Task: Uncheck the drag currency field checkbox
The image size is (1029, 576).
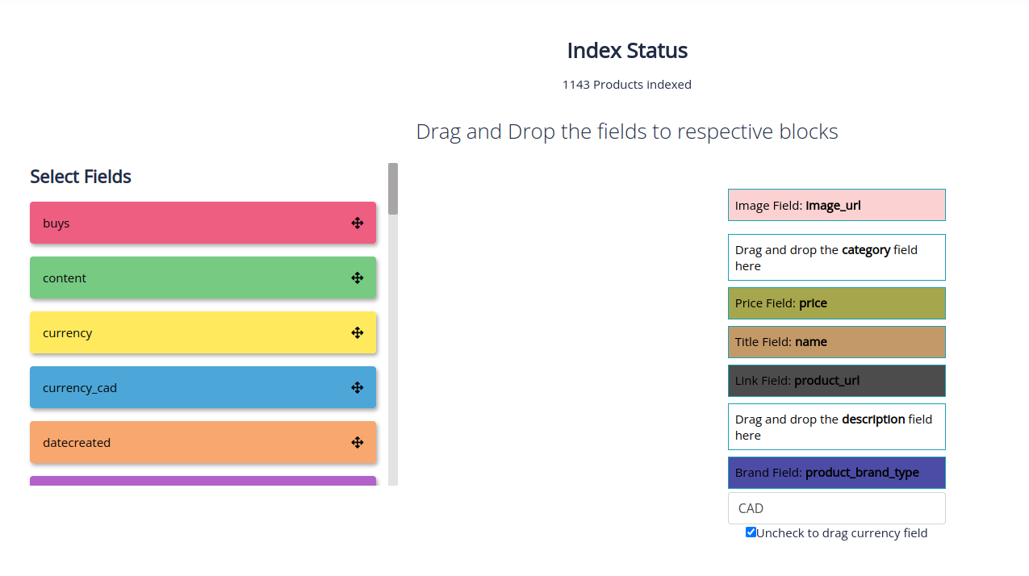Action: [751, 532]
